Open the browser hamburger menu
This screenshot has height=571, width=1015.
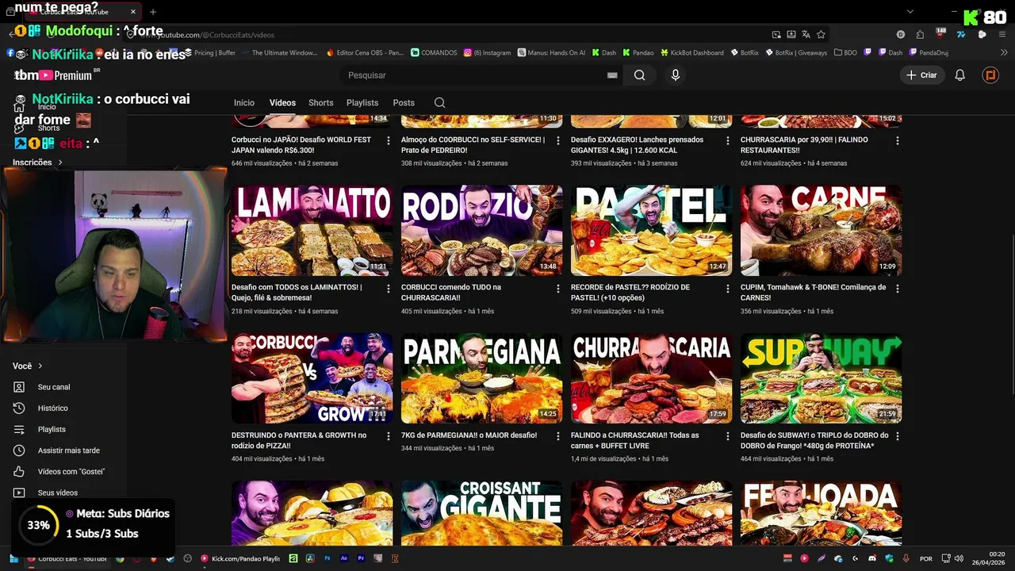[x=1002, y=34]
